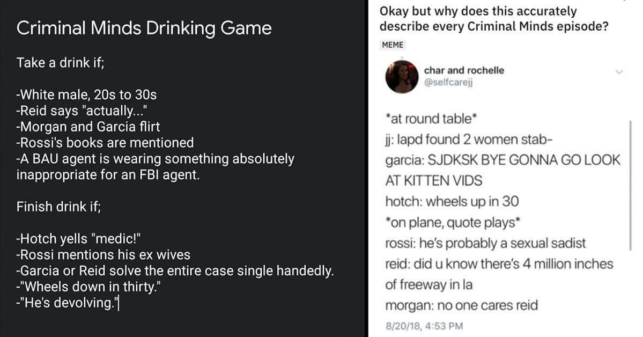Click the line "-Wheels down in thirty."
Viewport: 643px width, 337px height.
[88, 287]
